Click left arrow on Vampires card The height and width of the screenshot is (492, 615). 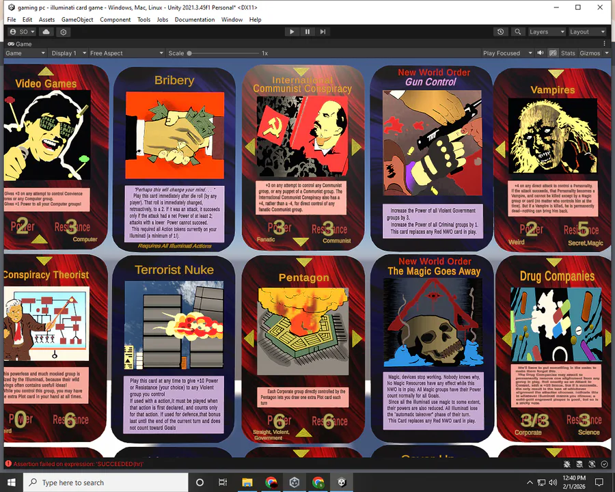pyautogui.click(x=500, y=150)
